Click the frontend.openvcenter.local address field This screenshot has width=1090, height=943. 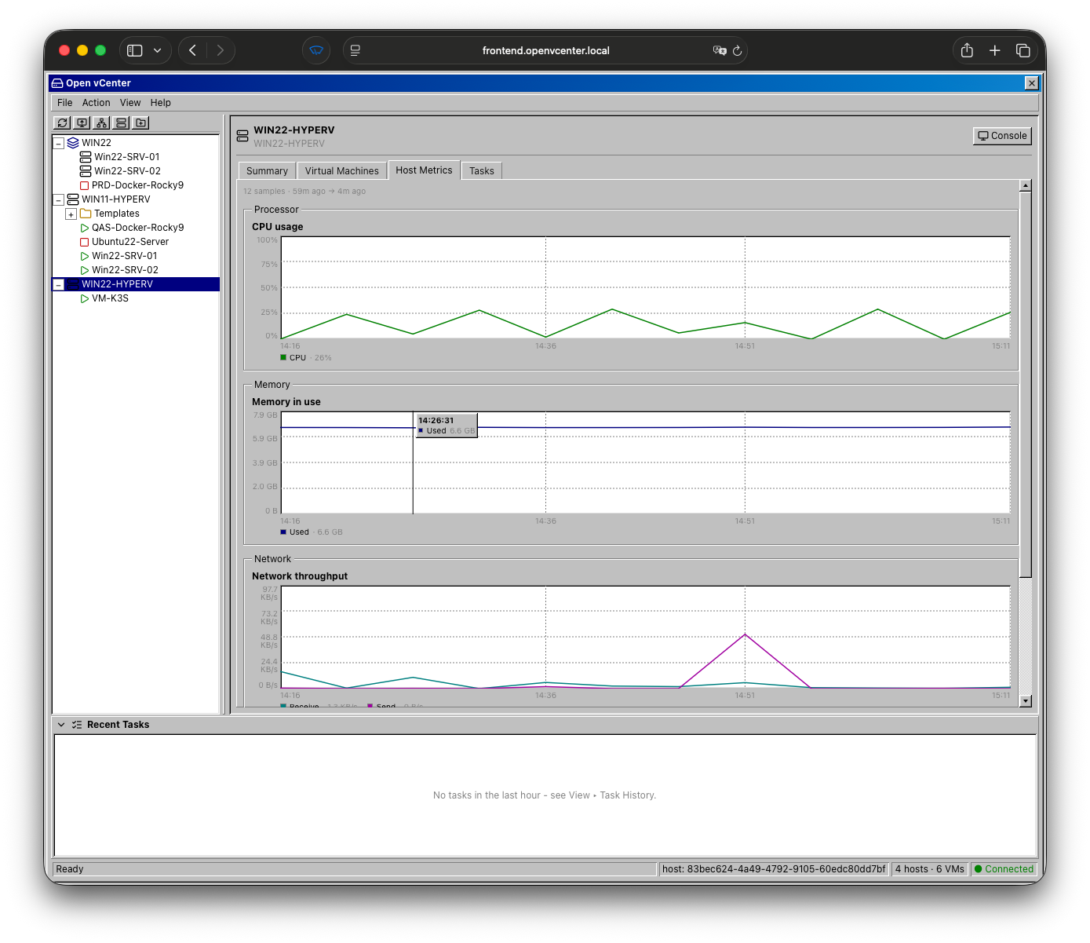coord(545,50)
